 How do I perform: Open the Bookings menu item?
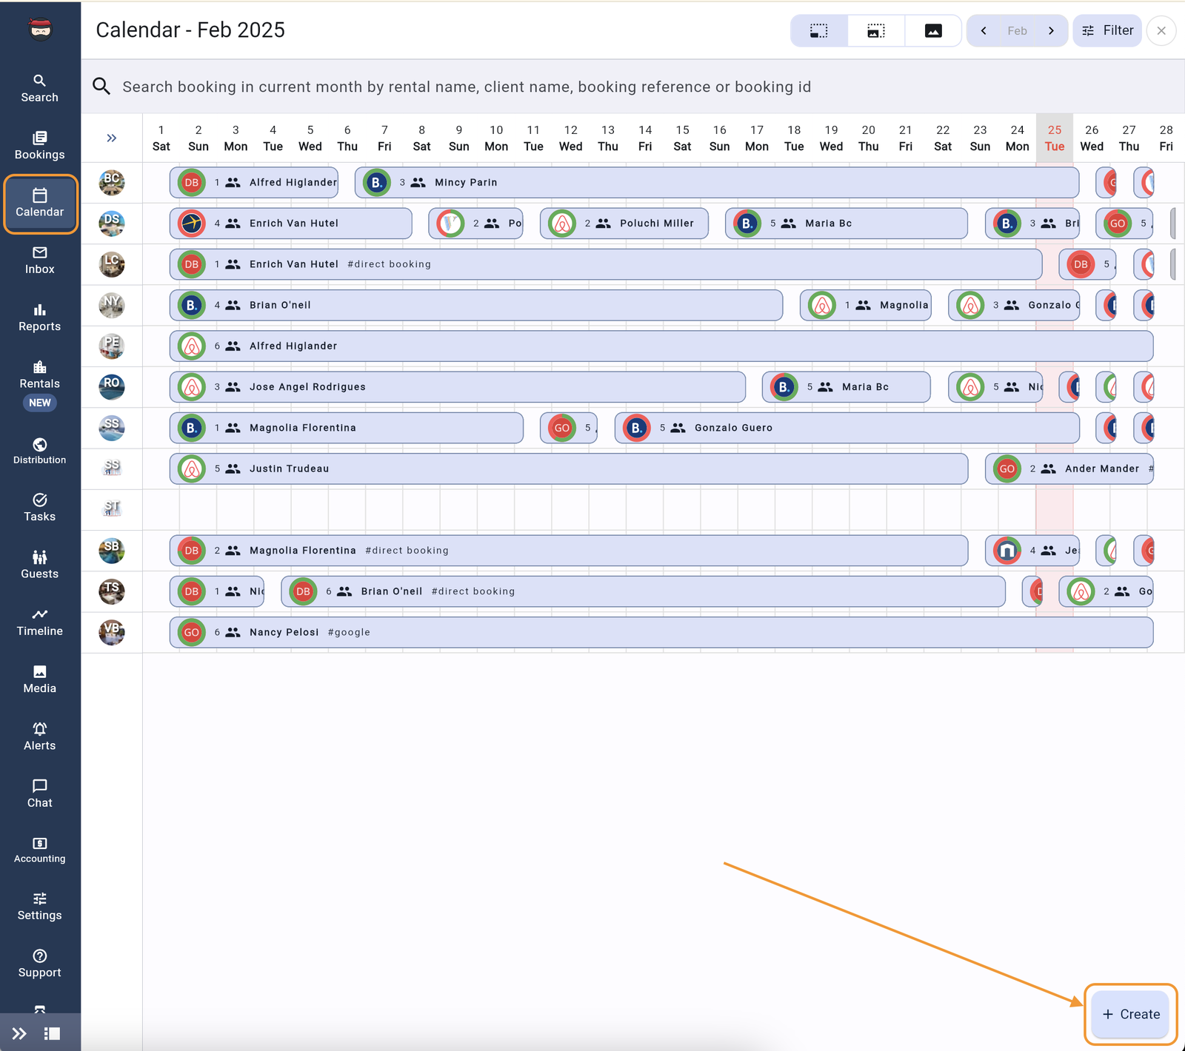[39, 146]
